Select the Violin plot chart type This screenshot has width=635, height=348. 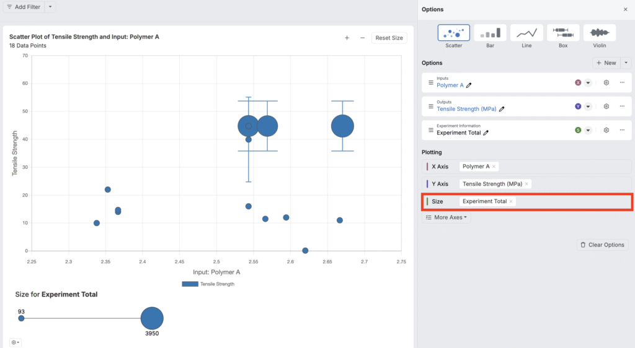point(599,36)
